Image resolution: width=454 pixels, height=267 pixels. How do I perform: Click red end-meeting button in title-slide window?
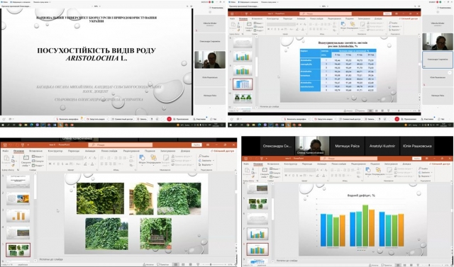(169, 119)
